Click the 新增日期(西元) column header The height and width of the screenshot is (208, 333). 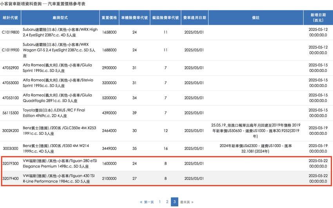[318, 18]
